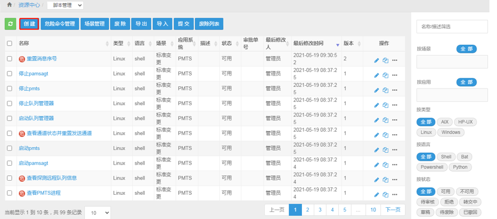Click the danger badge icon beside 查看PMTS进程
Screen dimensions: 497x219
coord(22,193)
